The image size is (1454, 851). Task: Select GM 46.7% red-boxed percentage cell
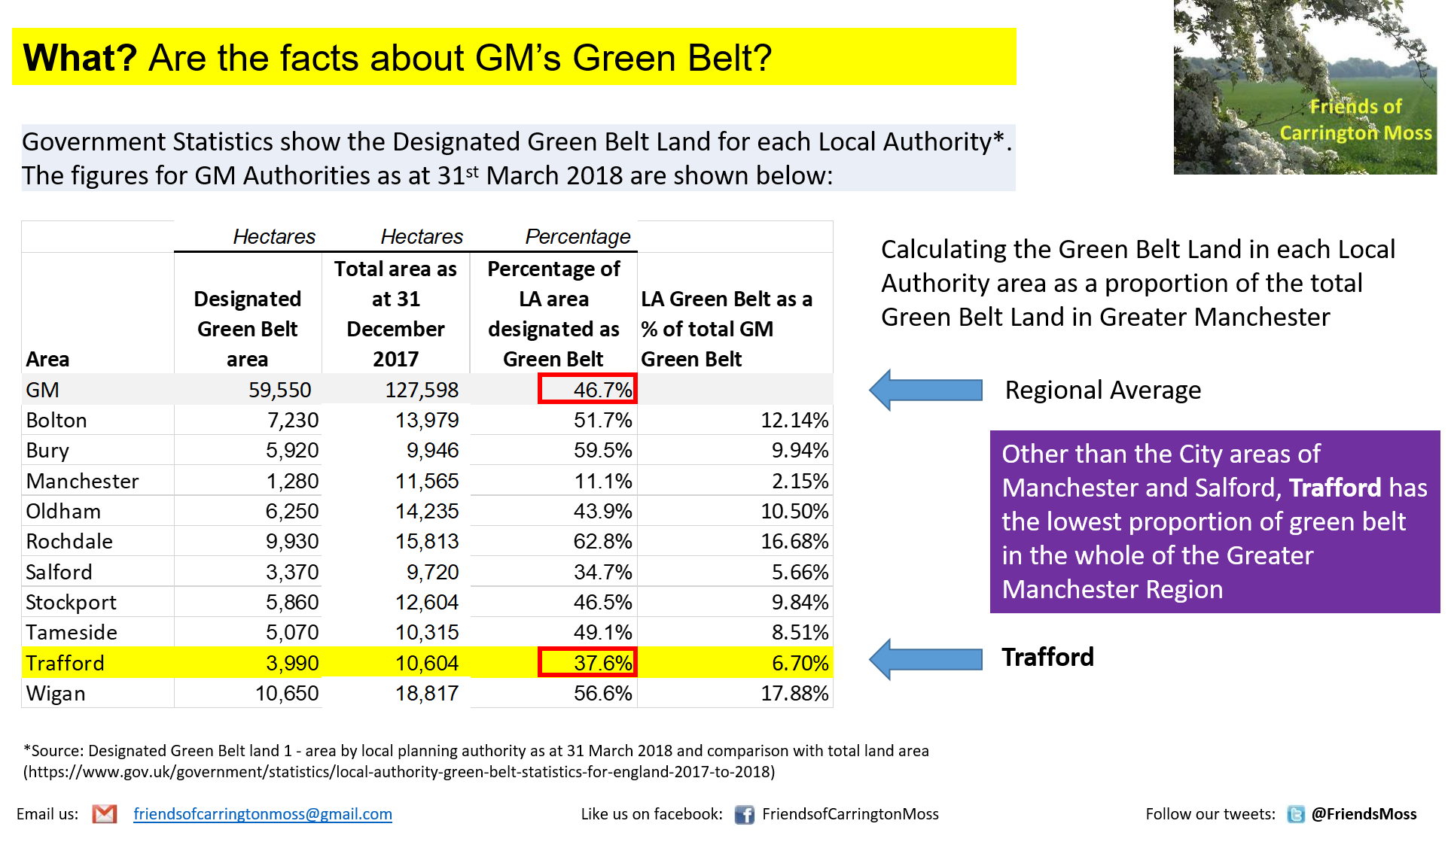587,390
